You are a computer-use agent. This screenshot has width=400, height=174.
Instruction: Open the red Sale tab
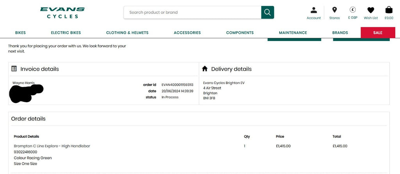click(378, 33)
